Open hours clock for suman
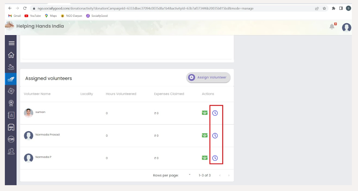The width and height of the screenshot is (358, 191). coord(215,113)
